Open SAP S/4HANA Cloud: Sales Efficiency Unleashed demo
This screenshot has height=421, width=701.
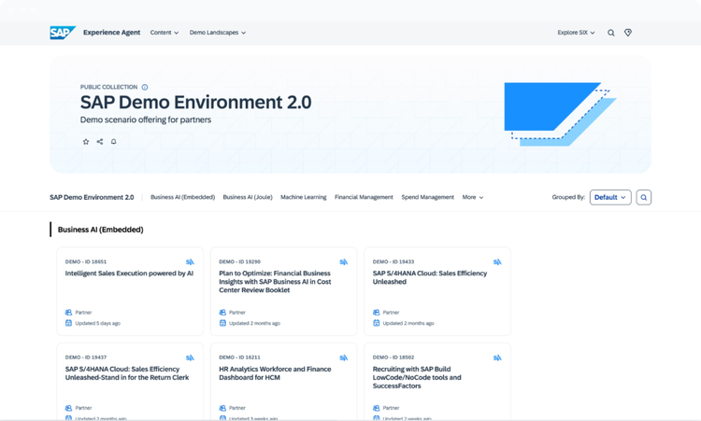click(430, 277)
